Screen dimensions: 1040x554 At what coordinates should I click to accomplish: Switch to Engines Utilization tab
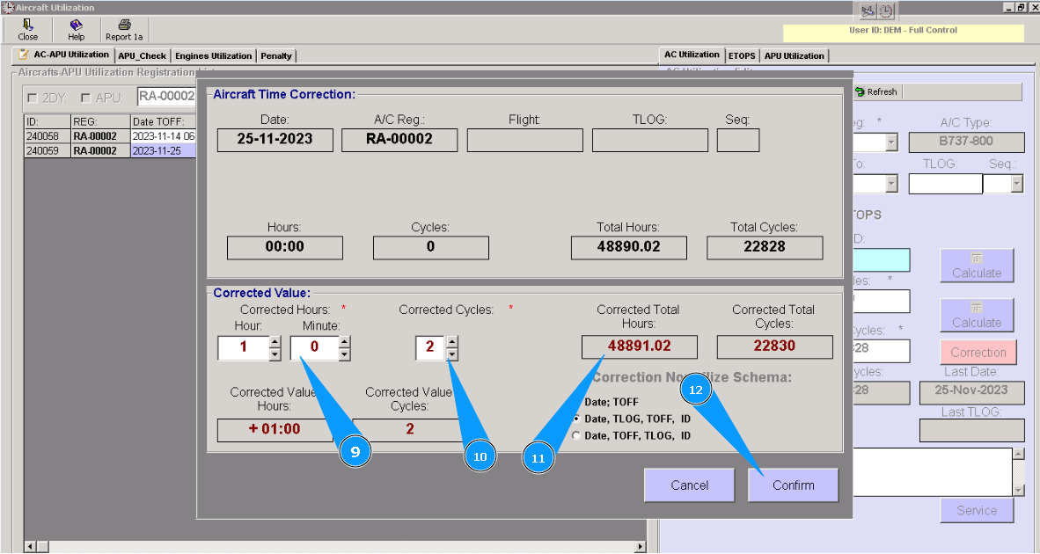coord(214,56)
